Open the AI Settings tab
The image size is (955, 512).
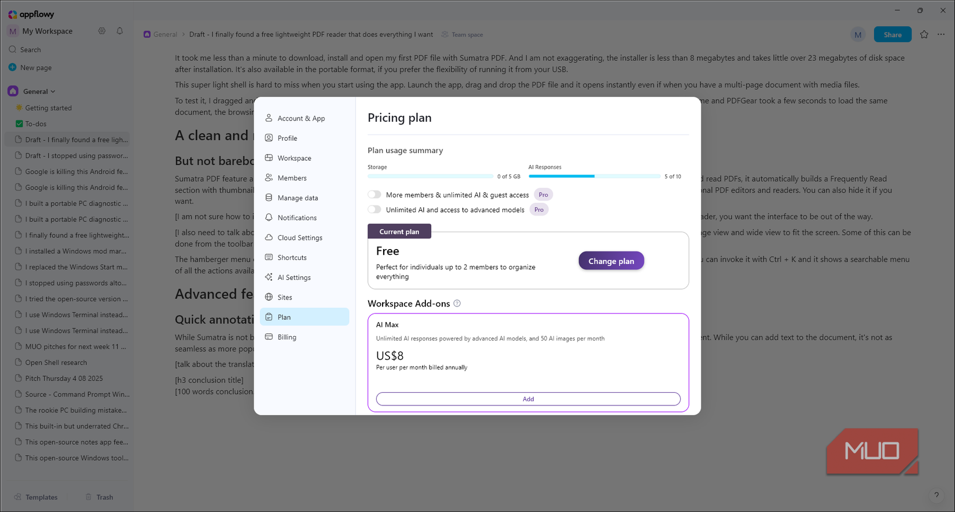tap(294, 277)
